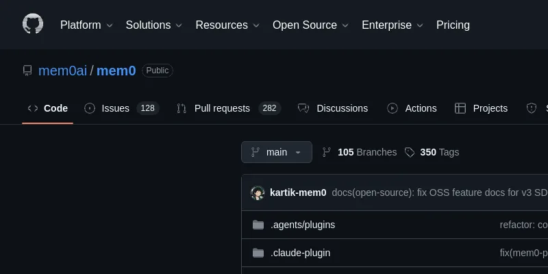This screenshot has width=548, height=274.
Task: Click the Issues circle-dot icon
Action: tap(90, 108)
